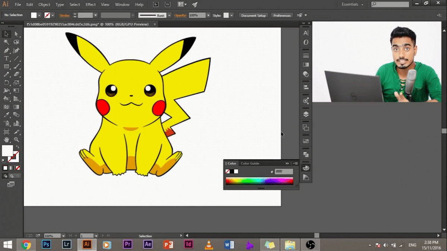The image size is (447, 251).
Task: Expand the Opacity slider arrow
Action: click(x=209, y=15)
